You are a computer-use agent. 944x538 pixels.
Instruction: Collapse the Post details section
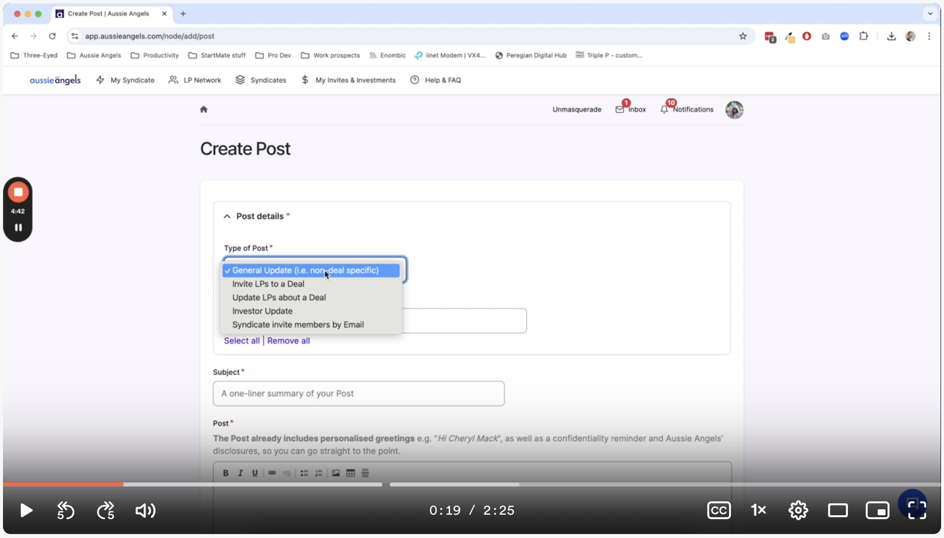(227, 216)
